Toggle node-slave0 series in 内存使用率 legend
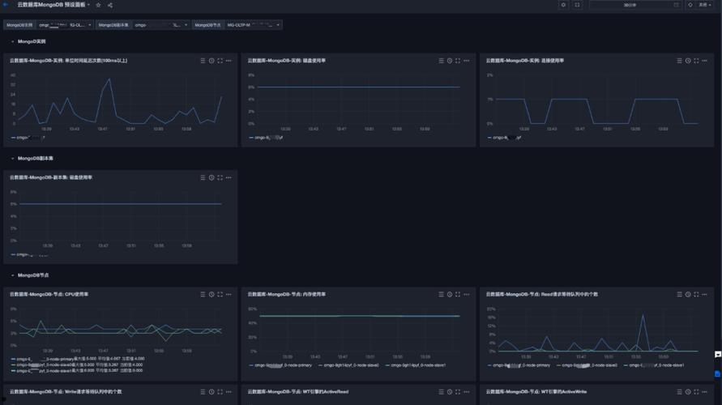The height and width of the screenshot is (405, 722). coord(348,365)
